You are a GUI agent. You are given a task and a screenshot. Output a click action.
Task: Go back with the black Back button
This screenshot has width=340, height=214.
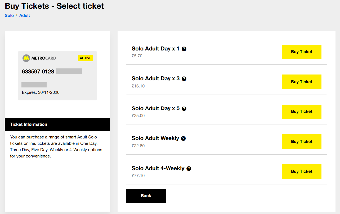pos(146,196)
